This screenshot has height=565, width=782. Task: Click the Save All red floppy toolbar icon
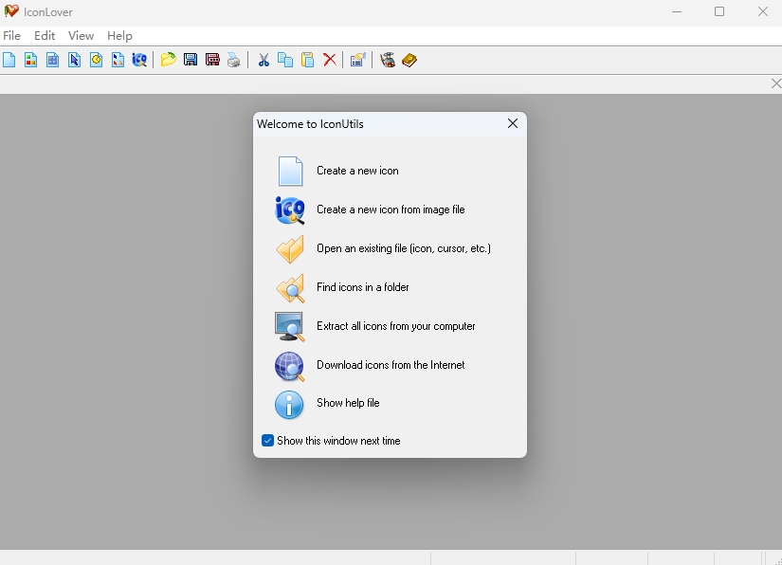[212, 60]
